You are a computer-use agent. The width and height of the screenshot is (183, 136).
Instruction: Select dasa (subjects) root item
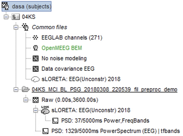tap(26, 6)
